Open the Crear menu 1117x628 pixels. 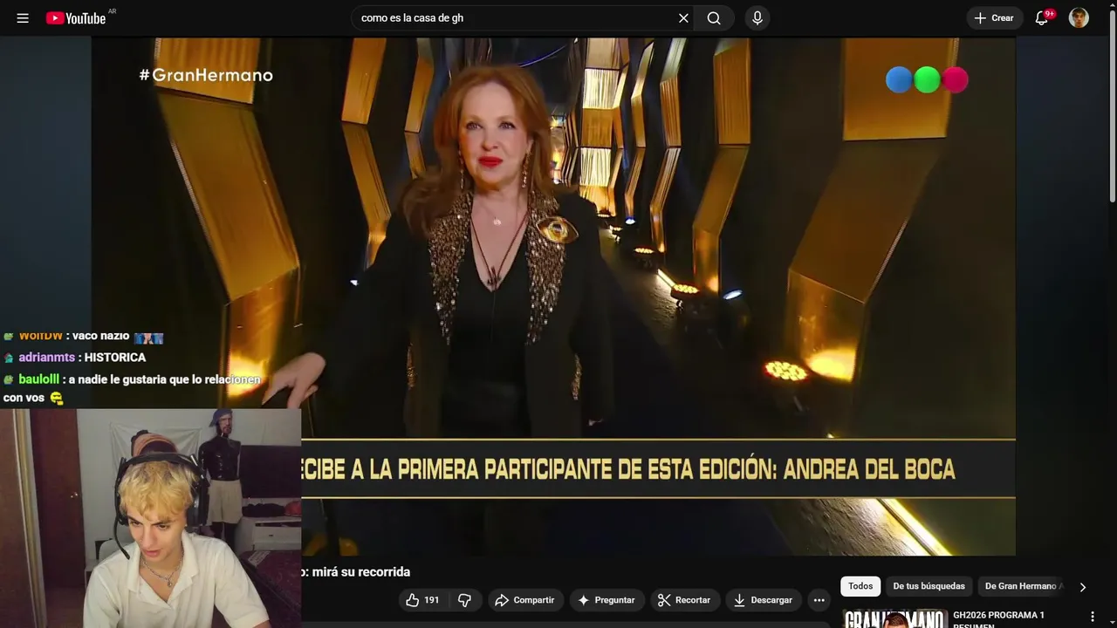[995, 18]
